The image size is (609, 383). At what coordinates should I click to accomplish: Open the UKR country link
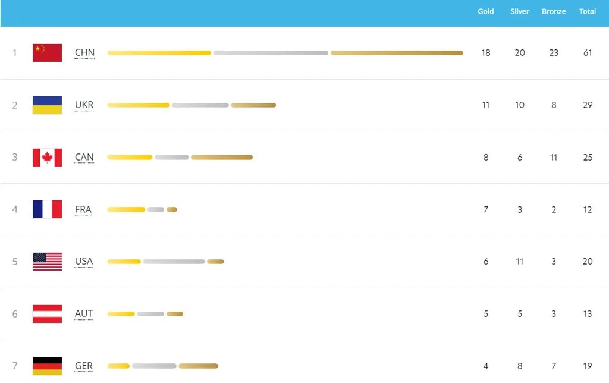(x=84, y=105)
